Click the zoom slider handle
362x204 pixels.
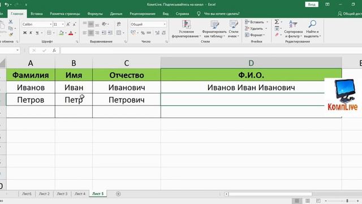point(347,201)
